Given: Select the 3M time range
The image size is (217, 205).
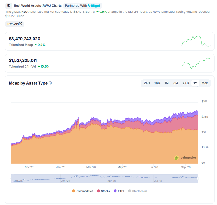Looking at the screenshot, I should (x=176, y=83).
